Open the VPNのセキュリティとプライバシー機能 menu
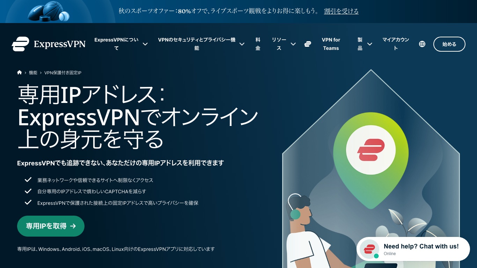 [x=197, y=44]
